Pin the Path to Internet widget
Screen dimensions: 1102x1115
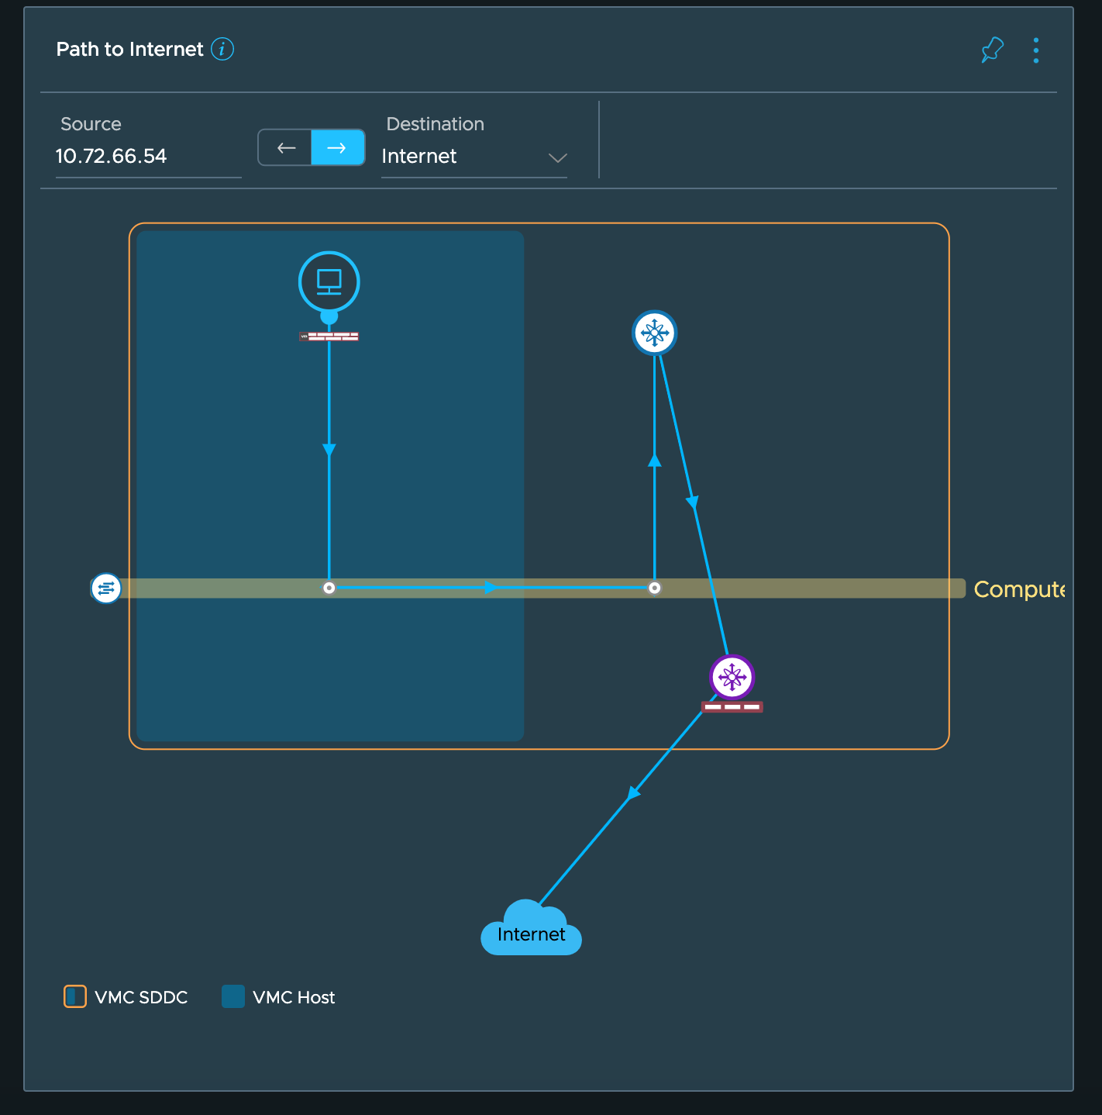tap(992, 50)
